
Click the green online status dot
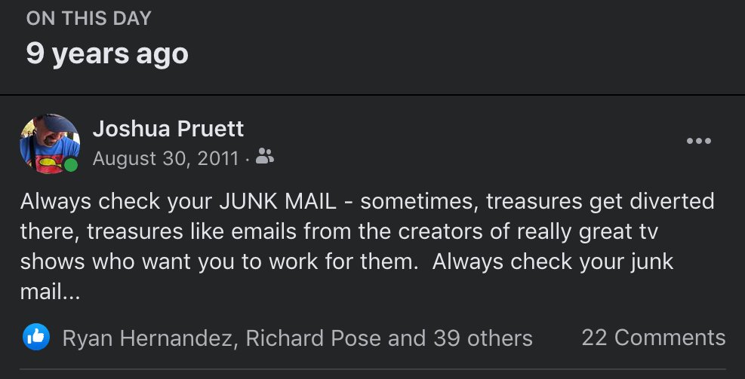71,165
